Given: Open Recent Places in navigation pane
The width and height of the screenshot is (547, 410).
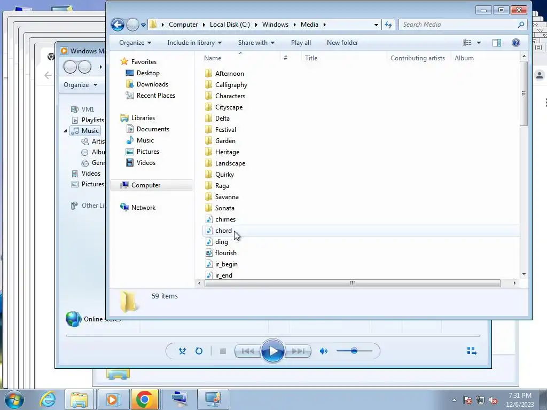Looking at the screenshot, I should (x=155, y=95).
